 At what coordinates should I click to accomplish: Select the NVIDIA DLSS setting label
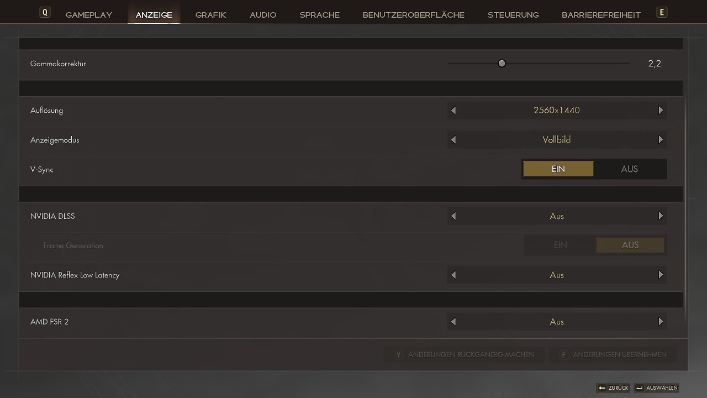click(x=52, y=216)
